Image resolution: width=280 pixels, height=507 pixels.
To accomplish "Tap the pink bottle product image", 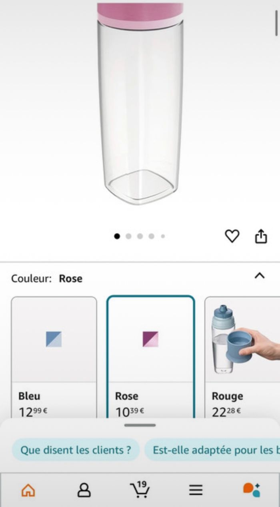I will click(x=140, y=104).
